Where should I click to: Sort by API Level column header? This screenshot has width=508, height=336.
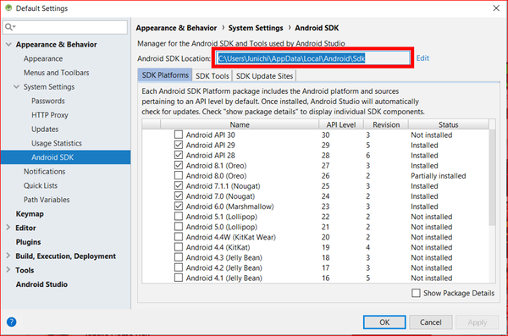click(341, 124)
